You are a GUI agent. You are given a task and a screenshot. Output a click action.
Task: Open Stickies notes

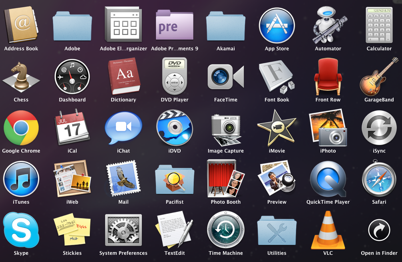72,230
